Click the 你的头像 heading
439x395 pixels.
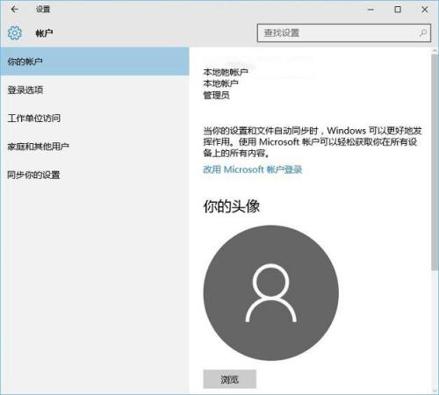(232, 206)
